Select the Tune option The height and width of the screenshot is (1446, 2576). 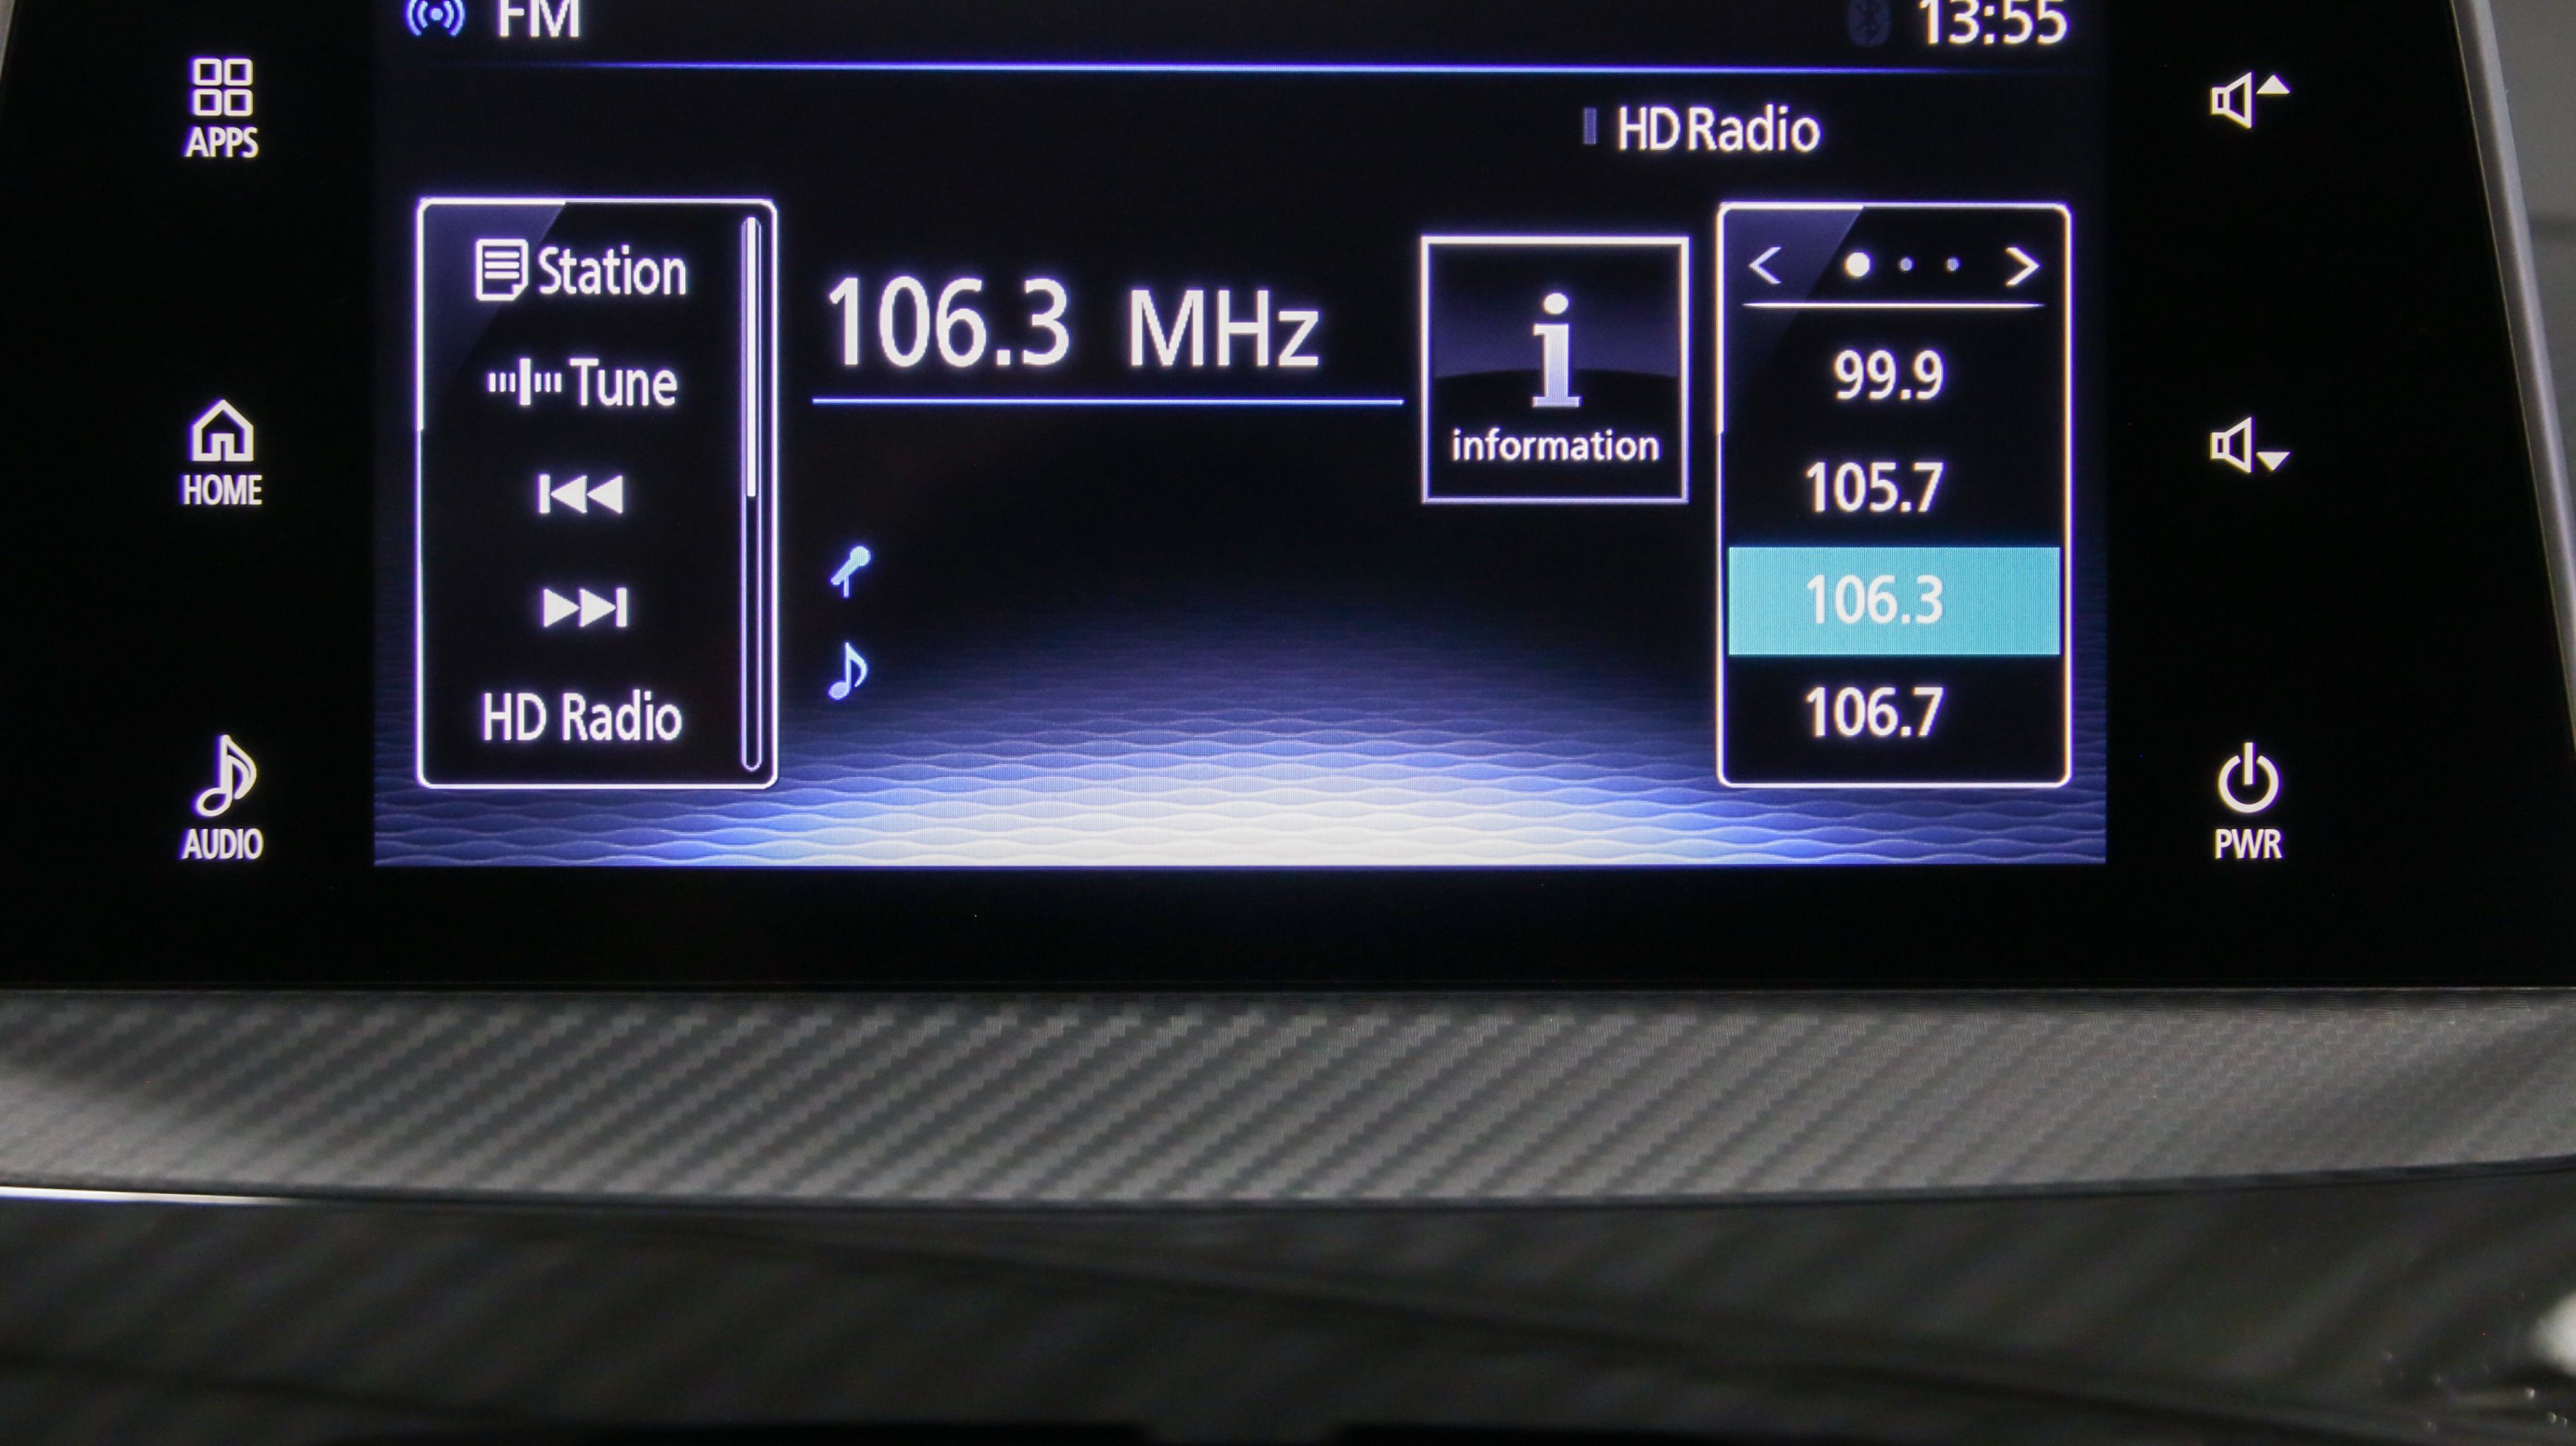[x=582, y=383]
